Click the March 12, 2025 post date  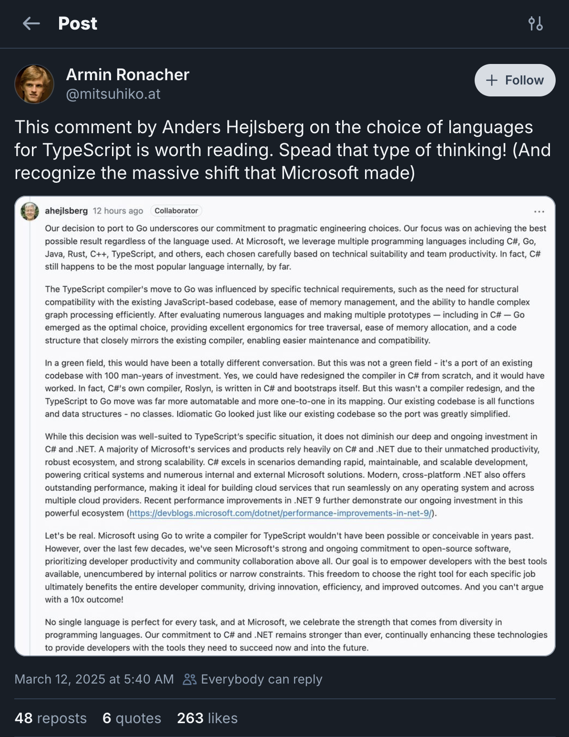94,679
